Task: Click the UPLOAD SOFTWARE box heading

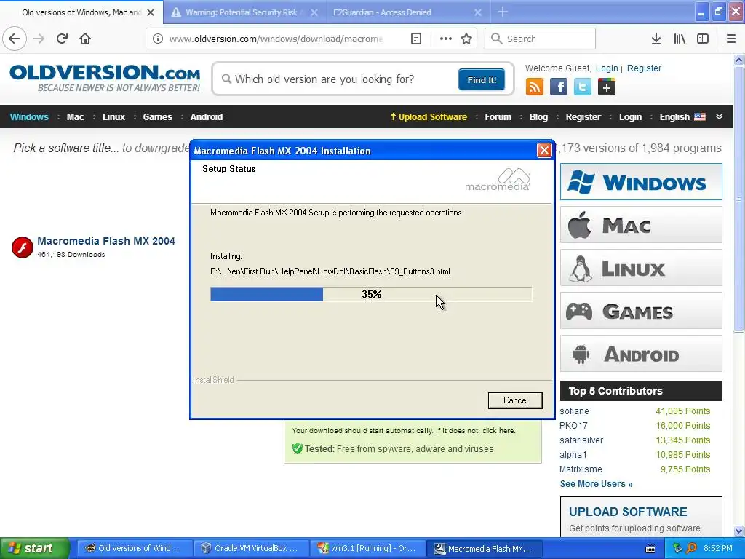Action: [628, 512]
